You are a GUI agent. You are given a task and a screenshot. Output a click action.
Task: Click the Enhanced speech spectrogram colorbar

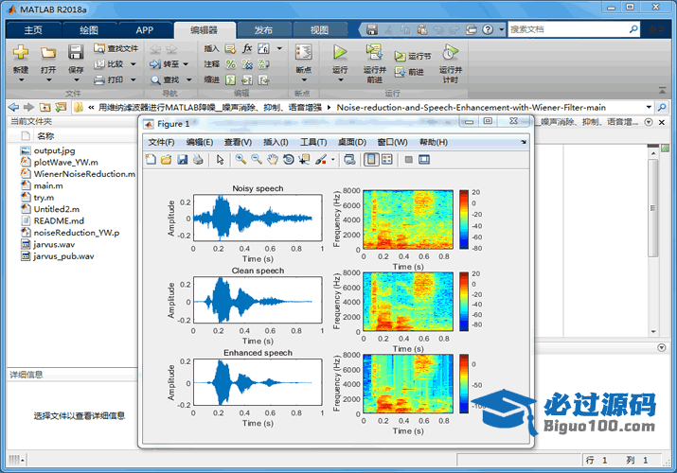pyautogui.click(x=464, y=383)
